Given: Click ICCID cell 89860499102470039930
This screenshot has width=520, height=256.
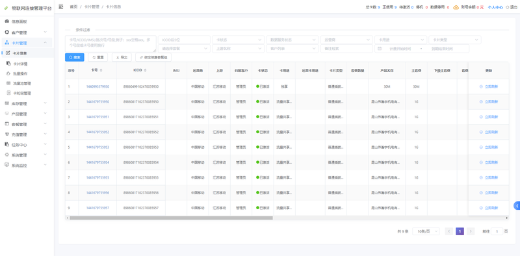Looking at the screenshot, I should click(x=141, y=86).
